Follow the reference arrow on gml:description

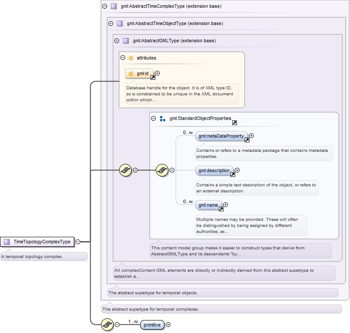pyautogui.click(x=233, y=174)
